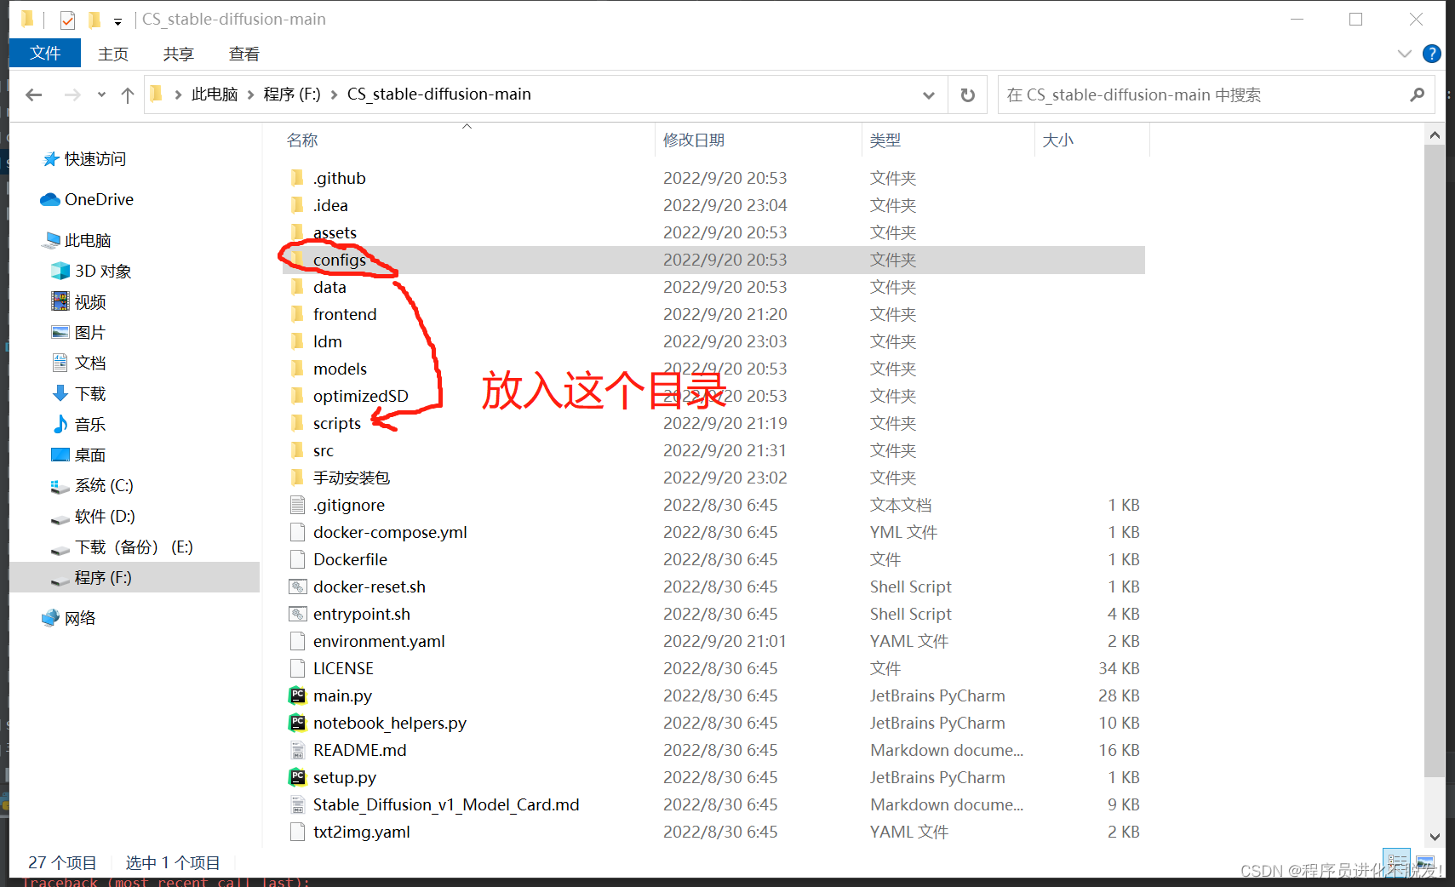
Task: Select the setup.py PyCharm icon
Action: 297,777
